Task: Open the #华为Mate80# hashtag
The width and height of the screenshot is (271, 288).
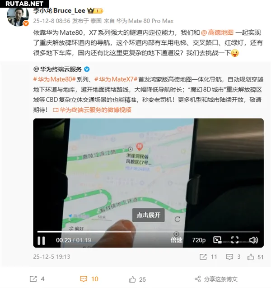Action: pos(54,79)
